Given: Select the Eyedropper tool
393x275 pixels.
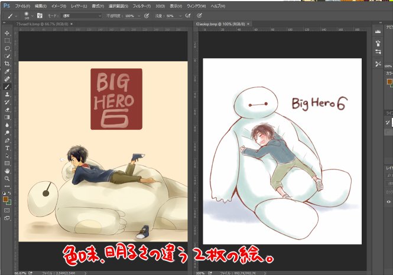Looking at the screenshot, I should point(7,71).
